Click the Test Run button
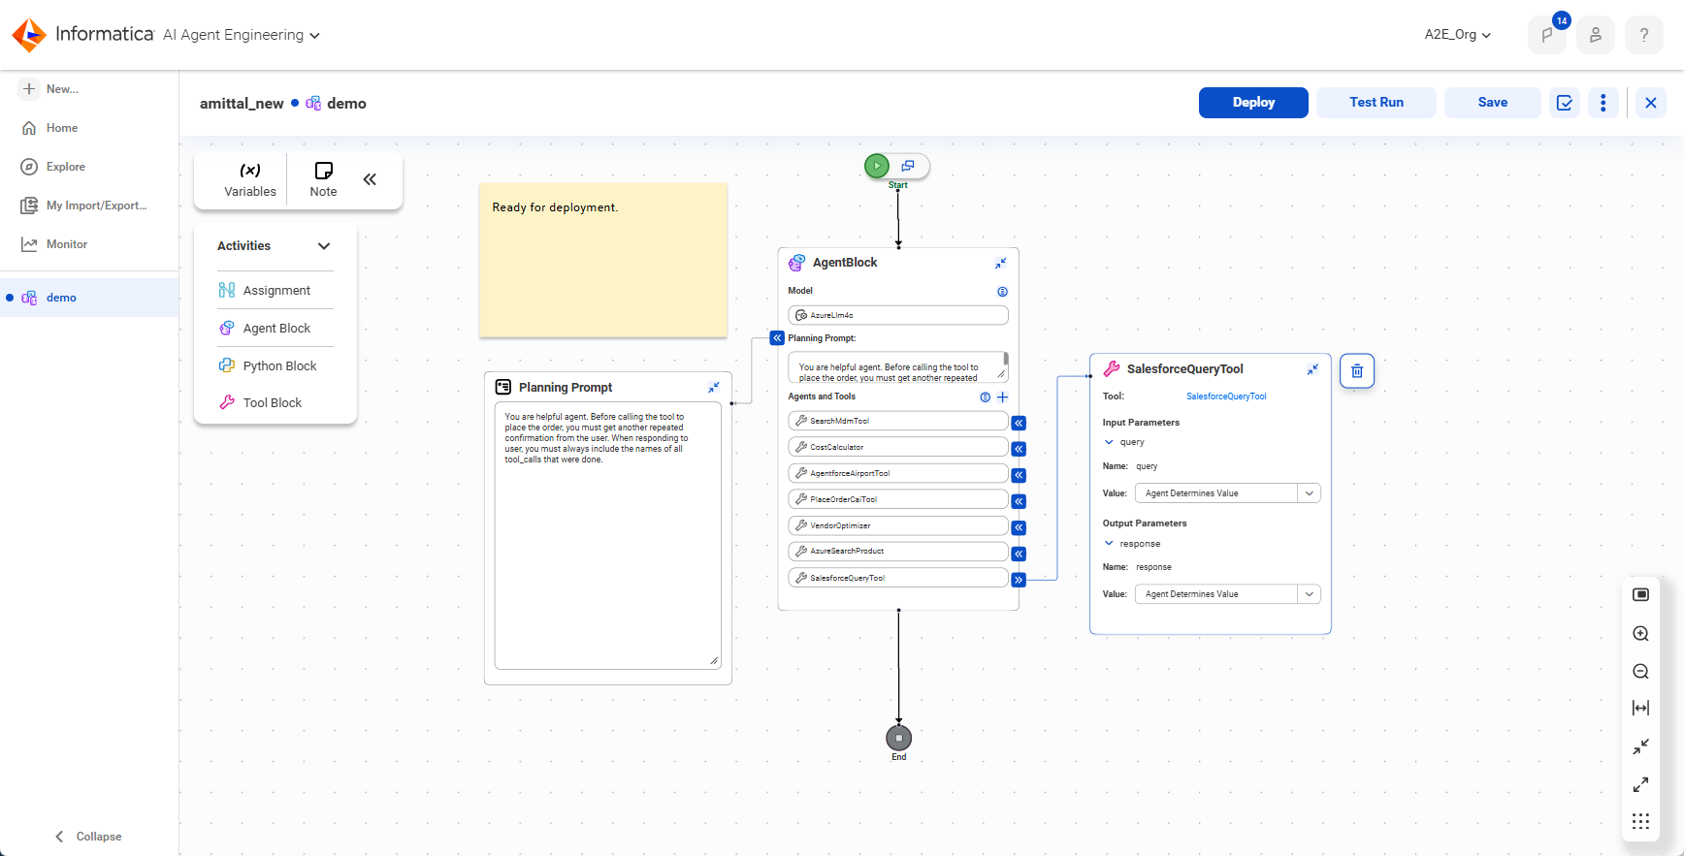The image size is (1684, 856). 1376,103
